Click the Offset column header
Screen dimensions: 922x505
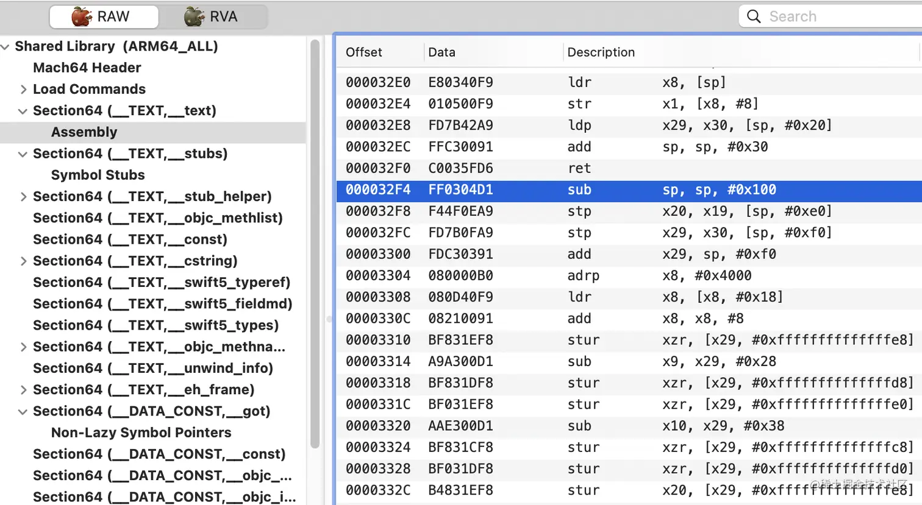[364, 52]
